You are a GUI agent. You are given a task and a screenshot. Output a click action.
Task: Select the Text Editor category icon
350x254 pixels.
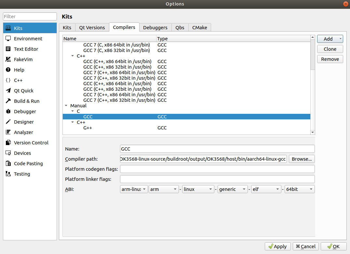point(8,49)
